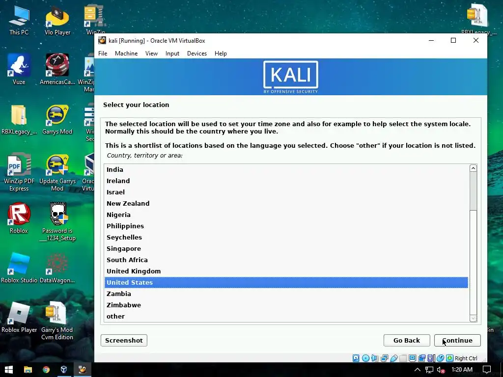This screenshot has width=503, height=377.
Task: Select the Password is __1234_Setup icon
Action: pyautogui.click(x=57, y=222)
